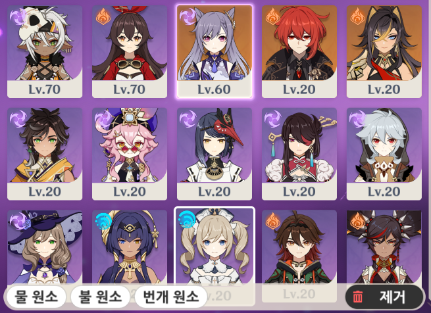Select Razor's hooded grey-haired card
This screenshot has width=431, height=313.
[384, 154]
